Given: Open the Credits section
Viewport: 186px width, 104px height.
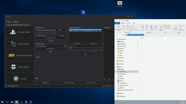Looking at the screenshot, I should 20,79.
